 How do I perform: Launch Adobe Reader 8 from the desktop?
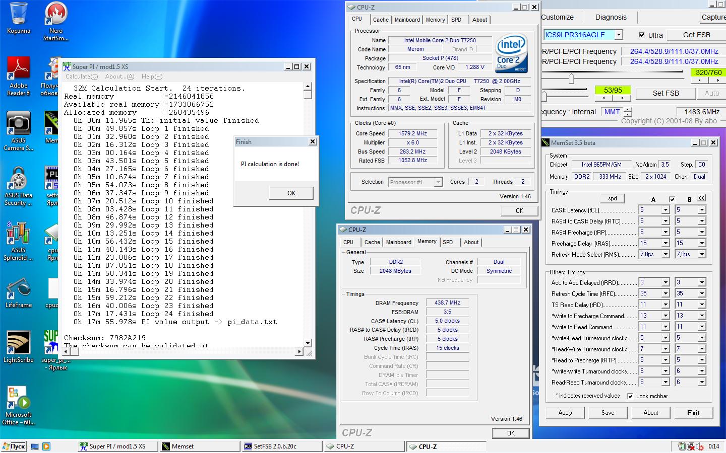click(x=19, y=76)
